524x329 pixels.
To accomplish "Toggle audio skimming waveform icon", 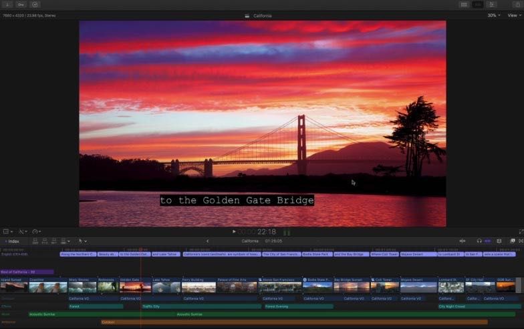I will click(x=463, y=241).
